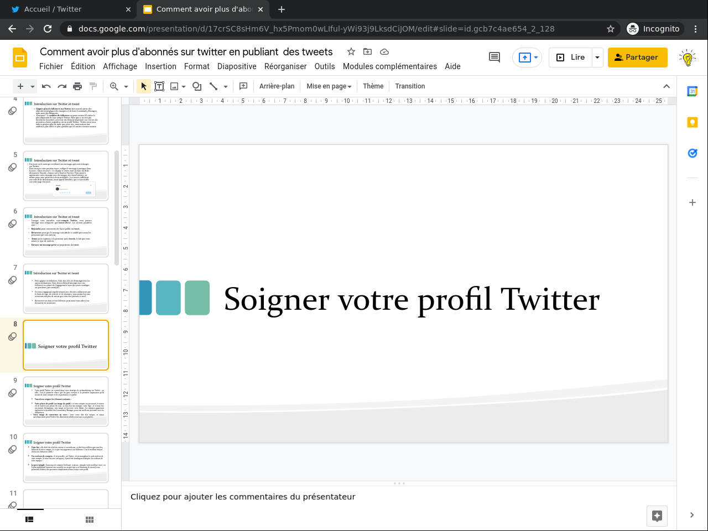The height and width of the screenshot is (531, 708).
Task: Click the Explore button
Action: pos(657,516)
